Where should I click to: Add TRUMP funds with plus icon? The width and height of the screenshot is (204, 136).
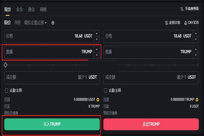(x=197, y=99)
